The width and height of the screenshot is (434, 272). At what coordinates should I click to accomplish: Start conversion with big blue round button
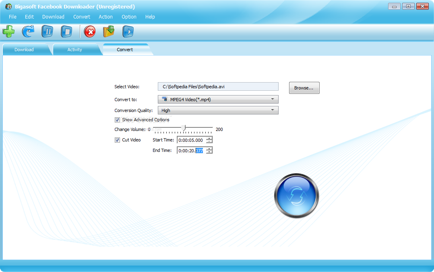pyautogui.click(x=296, y=195)
